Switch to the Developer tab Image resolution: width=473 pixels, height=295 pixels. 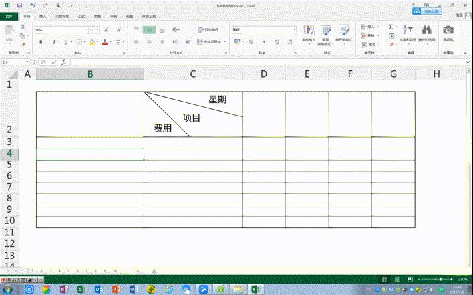click(149, 16)
